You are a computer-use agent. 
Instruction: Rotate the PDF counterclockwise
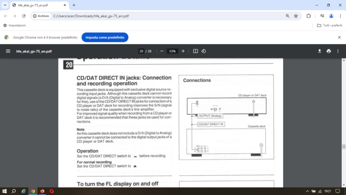204,51
